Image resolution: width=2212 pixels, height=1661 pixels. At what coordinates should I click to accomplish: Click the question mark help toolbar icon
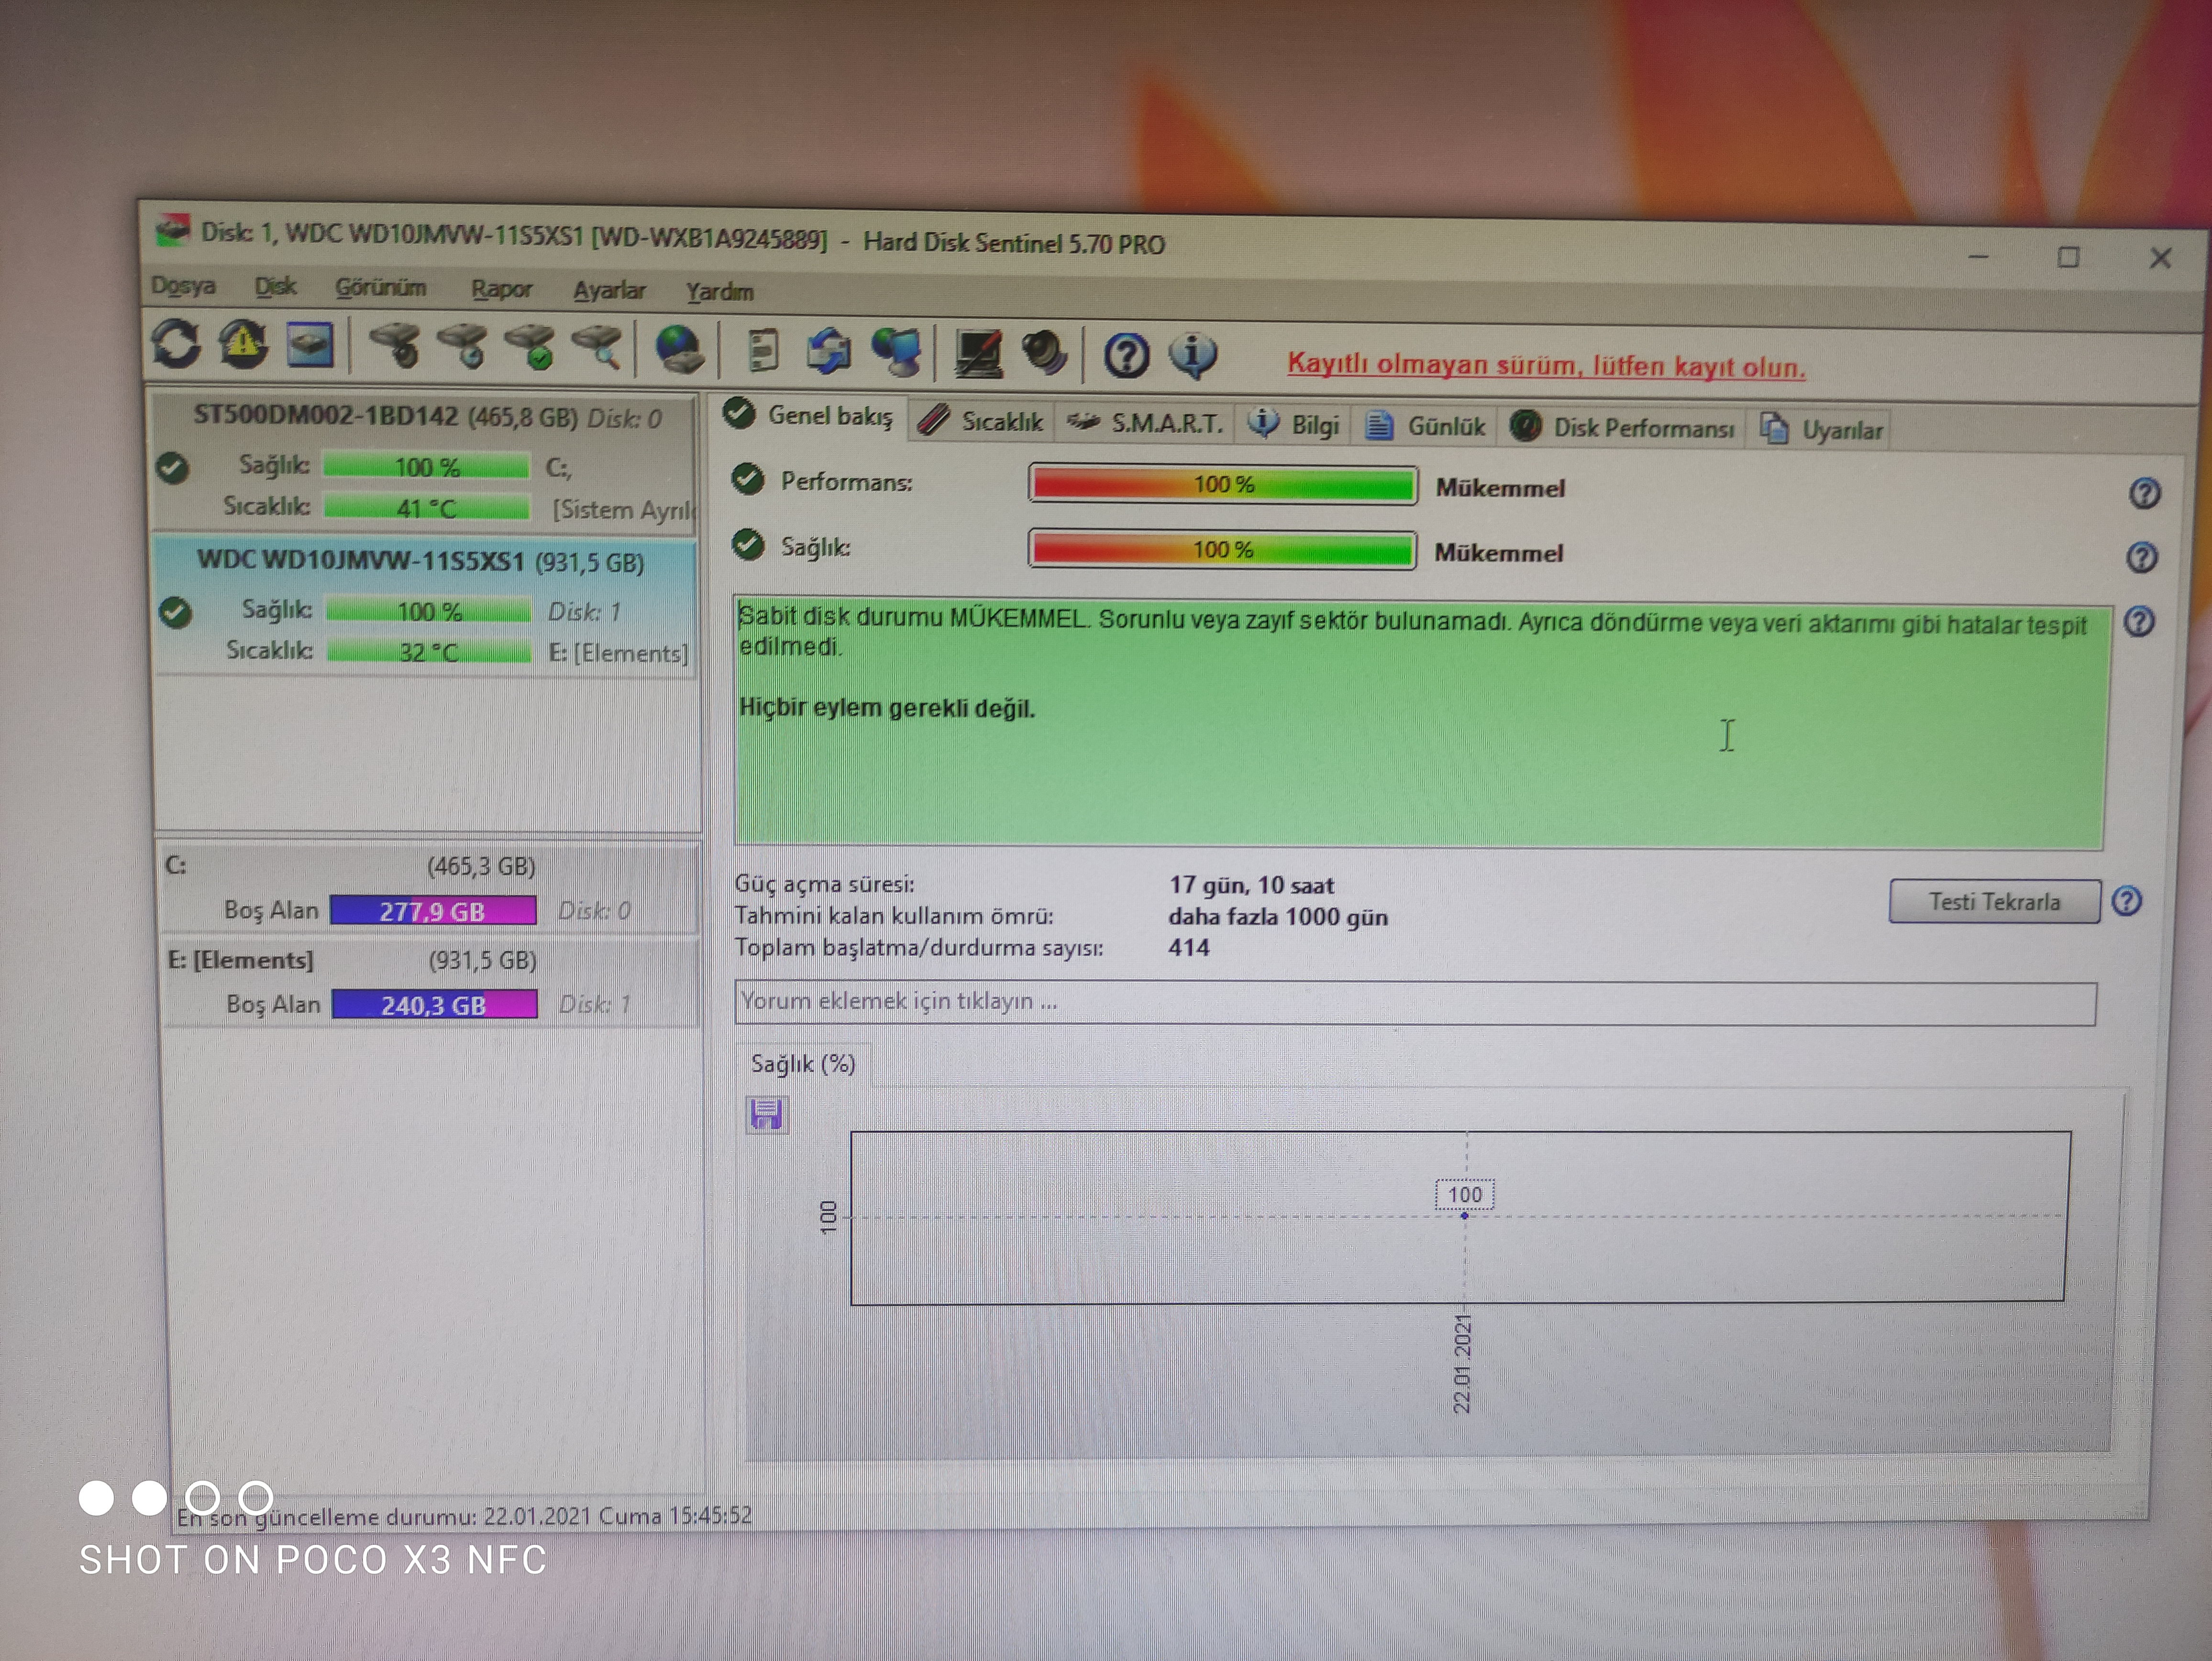(1126, 356)
